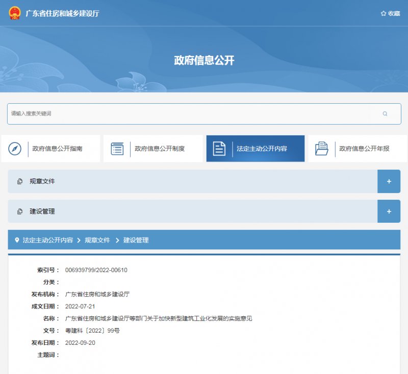
Task: Click the folder icon beside 政府信息公开年报
Action: pyautogui.click(x=321, y=148)
